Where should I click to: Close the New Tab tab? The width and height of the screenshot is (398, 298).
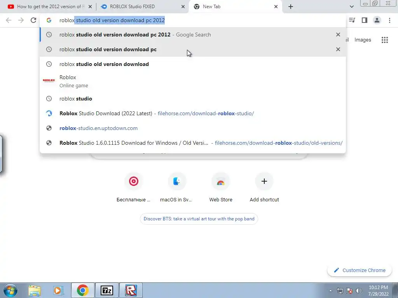[276, 7]
